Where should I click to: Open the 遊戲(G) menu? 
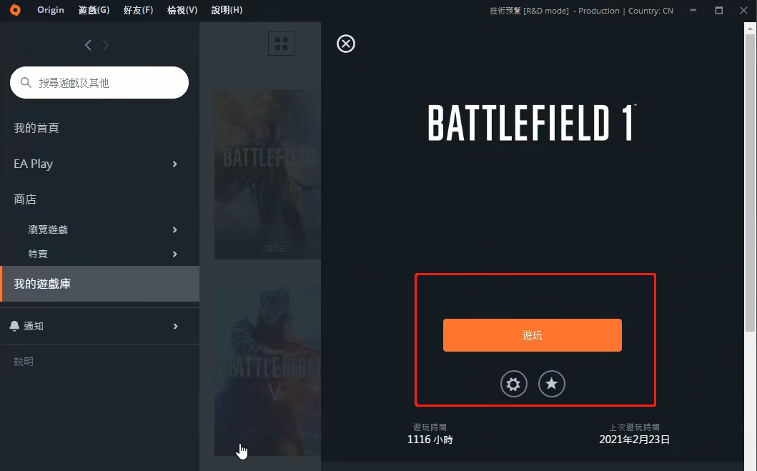(94, 10)
